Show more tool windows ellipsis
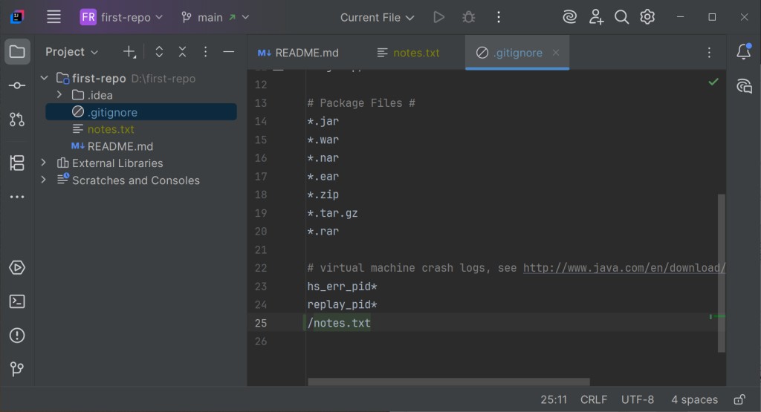Viewport: 761px width, 412px height. click(17, 197)
